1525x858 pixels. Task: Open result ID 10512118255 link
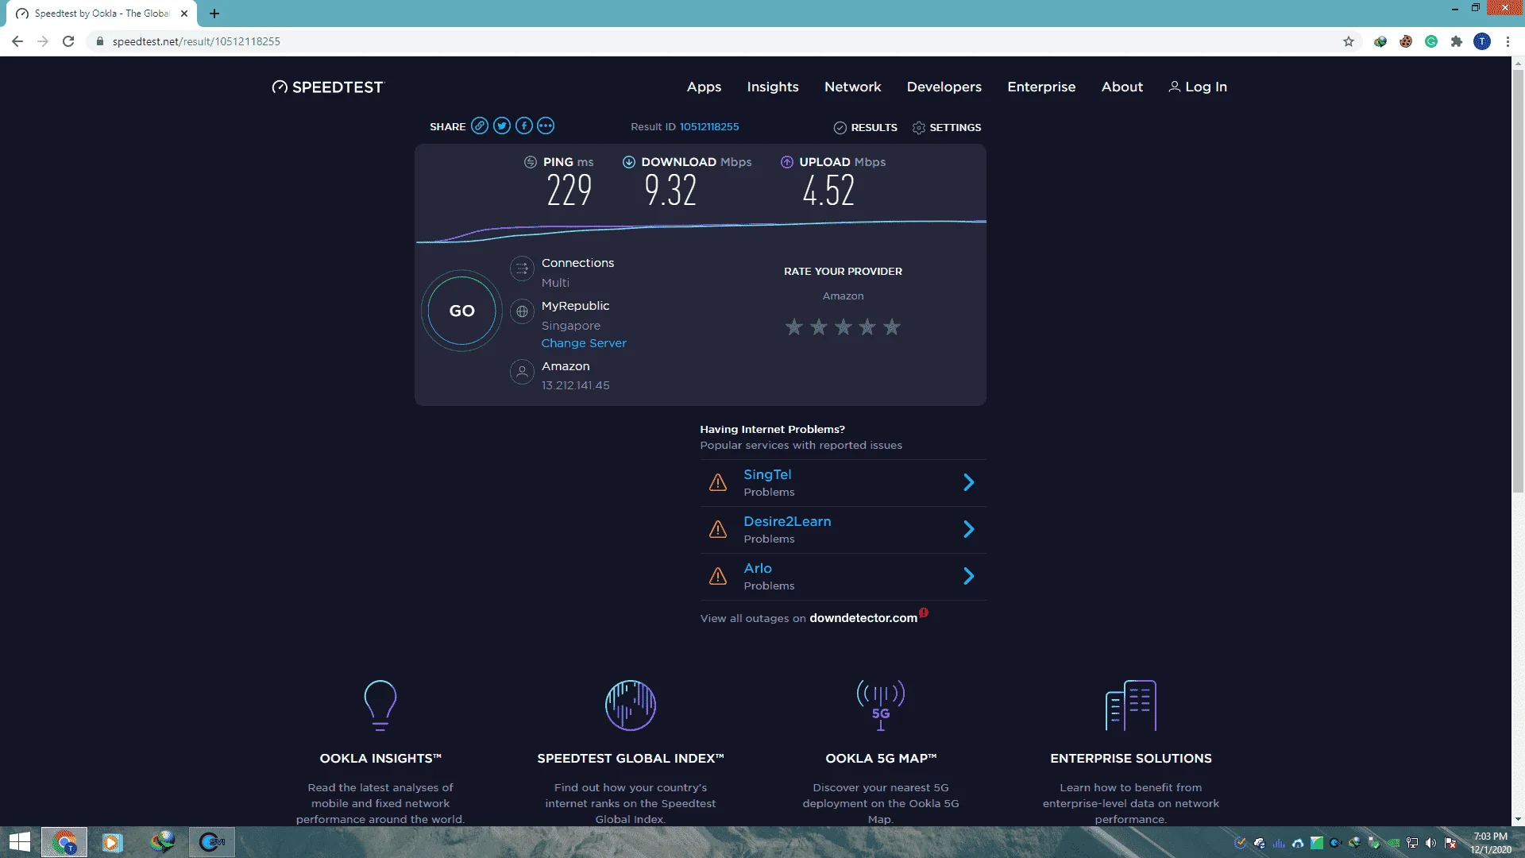(709, 127)
